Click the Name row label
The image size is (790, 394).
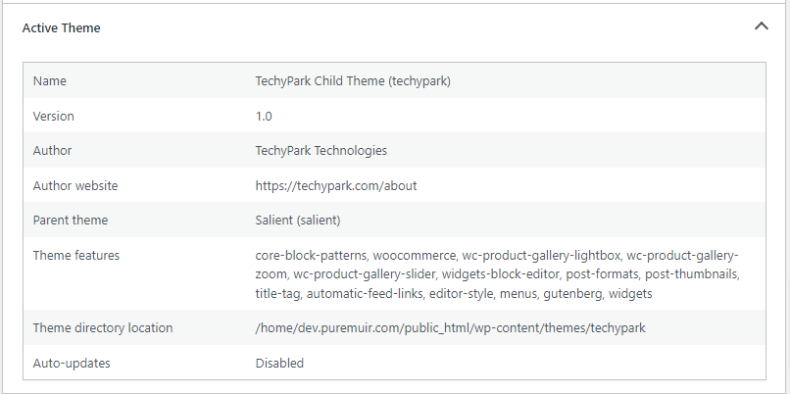pyautogui.click(x=50, y=80)
